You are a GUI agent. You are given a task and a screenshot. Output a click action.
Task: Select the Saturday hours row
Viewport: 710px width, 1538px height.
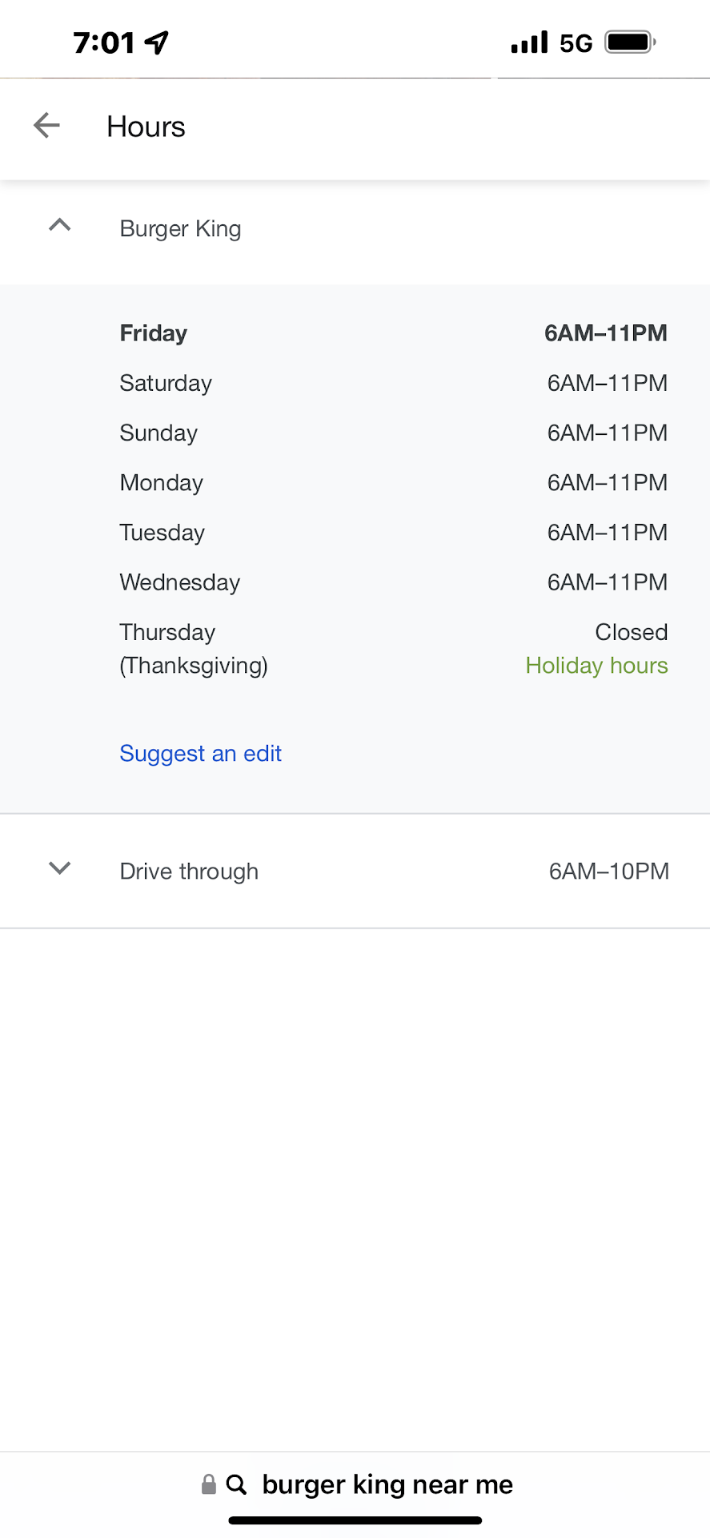tap(393, 383)
